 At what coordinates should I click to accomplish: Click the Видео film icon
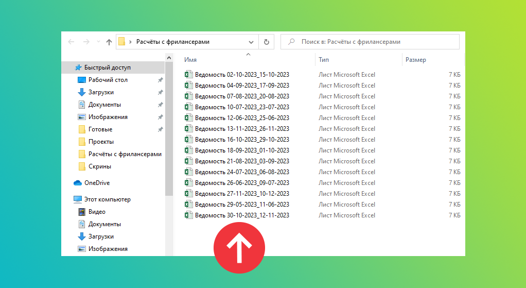pyautogui.click(x=81, y=212)
